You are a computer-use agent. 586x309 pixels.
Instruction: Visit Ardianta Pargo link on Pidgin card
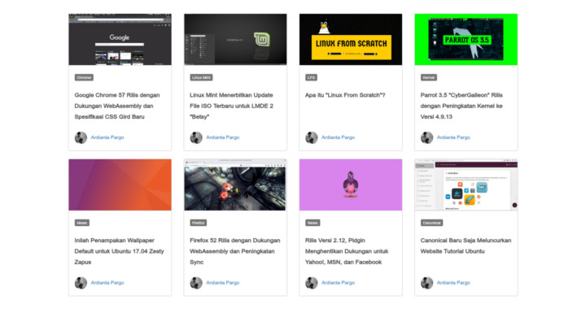(x=339, y=282)
